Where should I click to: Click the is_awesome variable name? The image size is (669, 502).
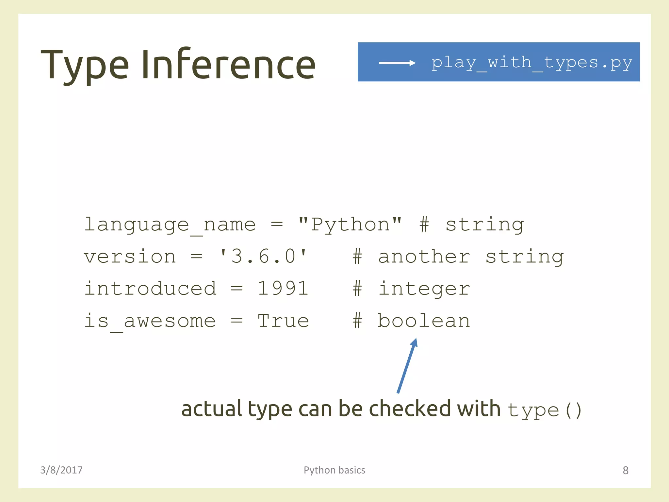[x=150, y=321]
